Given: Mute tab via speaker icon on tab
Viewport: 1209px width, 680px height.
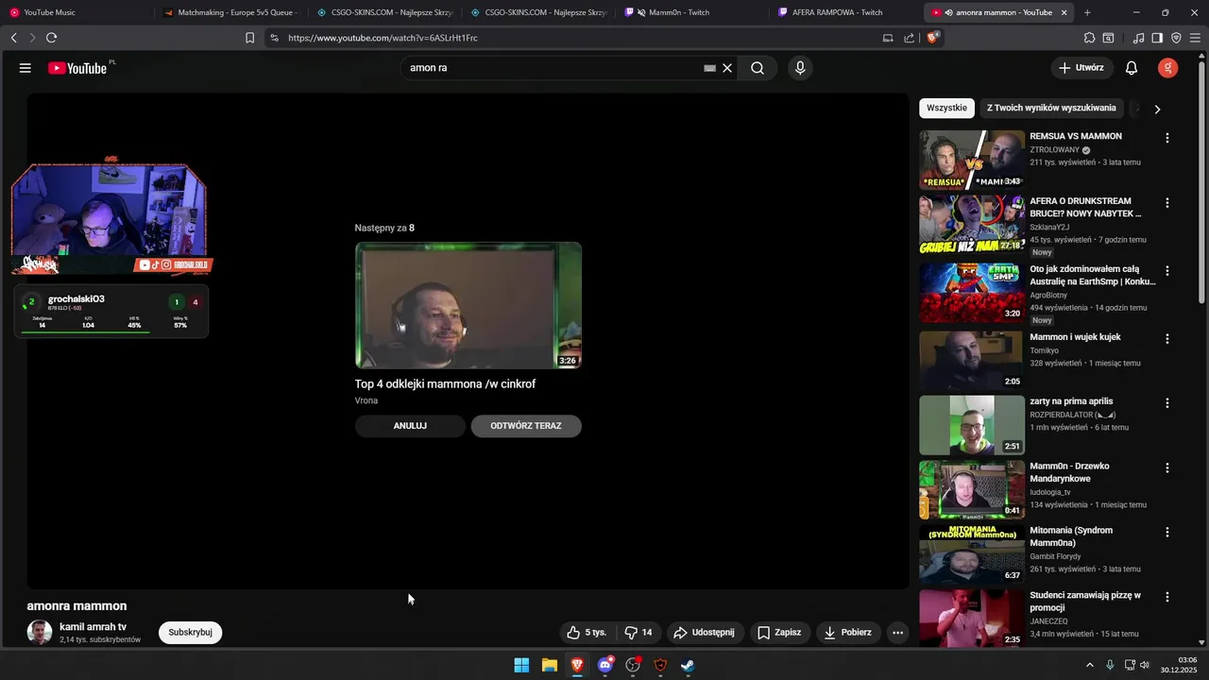Looking at the screenshot, I should [x=947, y=12].
